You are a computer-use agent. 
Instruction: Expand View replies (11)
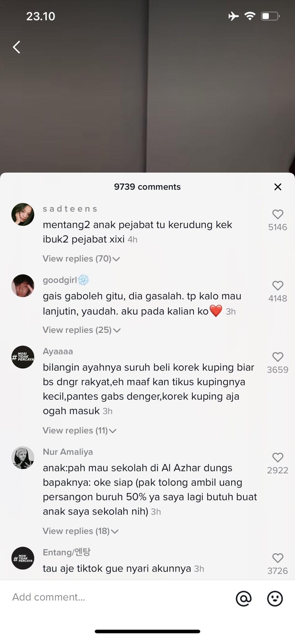coord(80,431)
